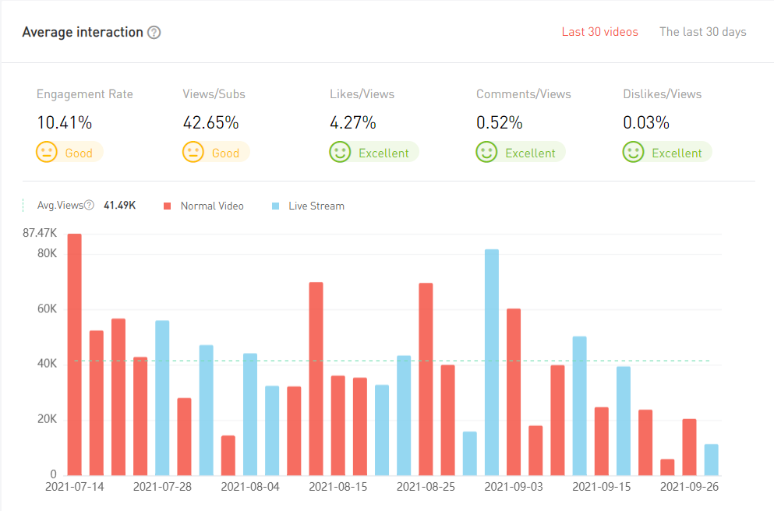Click red Normal Video color swatch
The width and height of the screenshot is (774, 511).
167,206
